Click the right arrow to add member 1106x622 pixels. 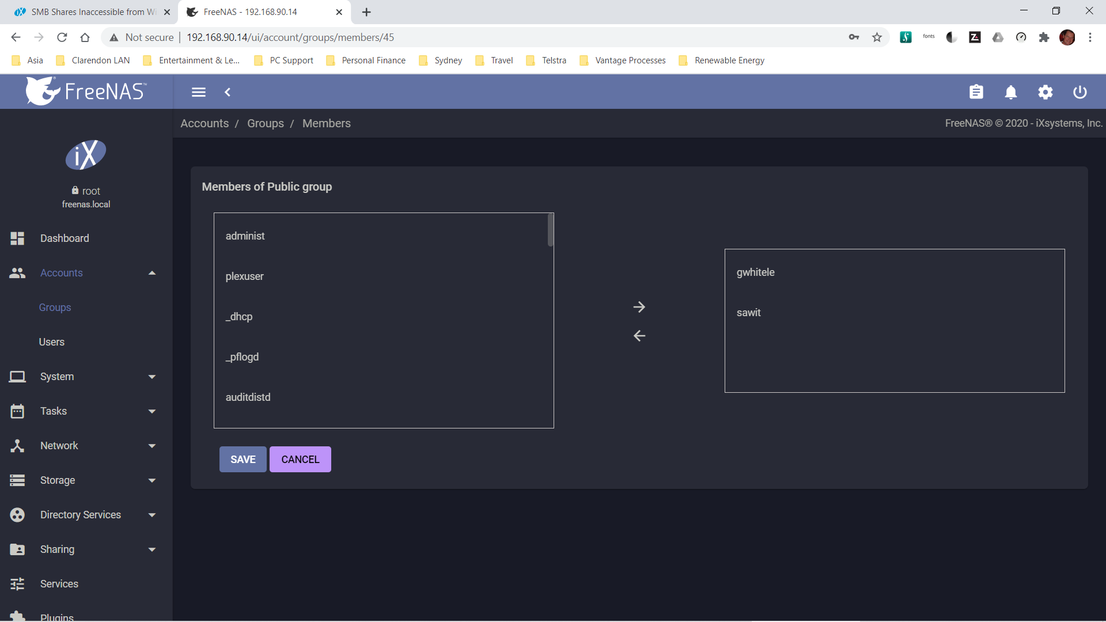tap(639, 307)
